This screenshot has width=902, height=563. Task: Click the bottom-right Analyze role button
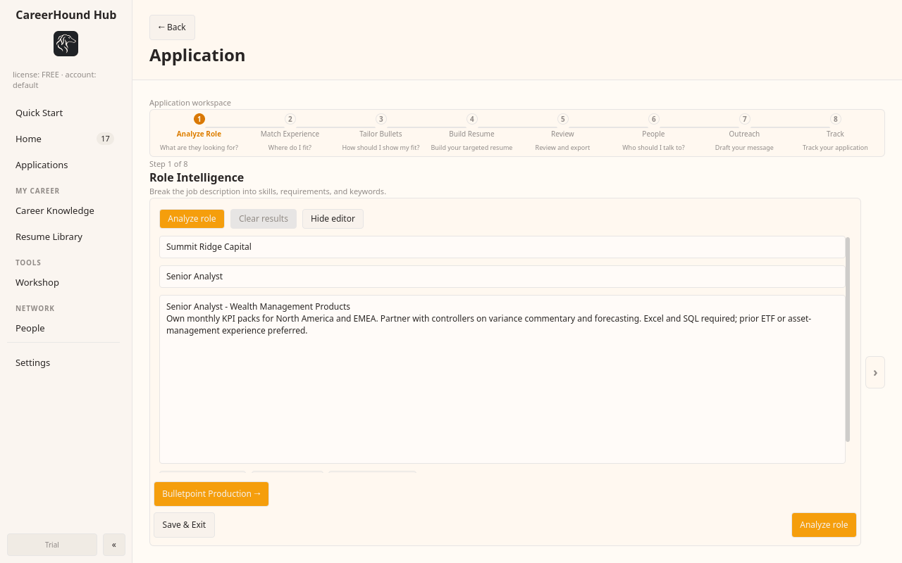824,525
